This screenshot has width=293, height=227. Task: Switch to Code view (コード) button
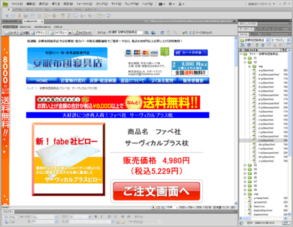pos(11,33)
